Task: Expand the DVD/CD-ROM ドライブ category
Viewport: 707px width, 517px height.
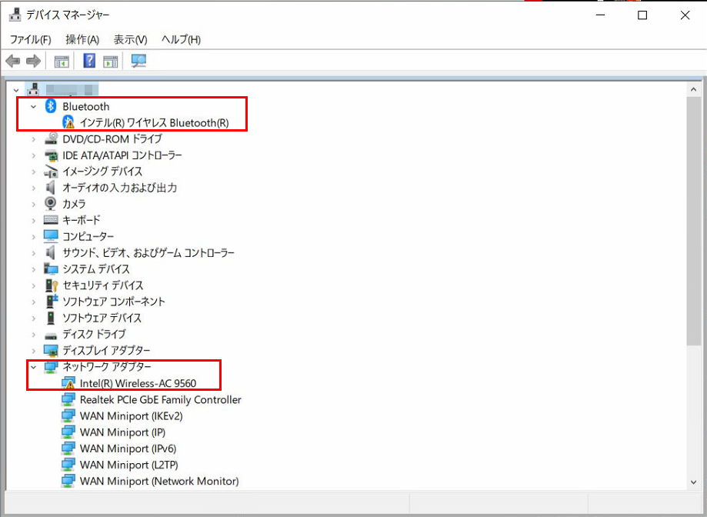Action: pyautogui.click(x=33, y=139)
